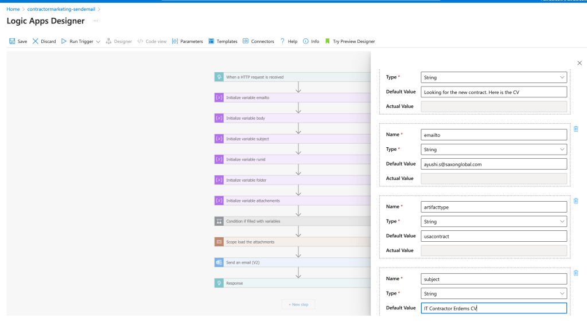
Task: Open the Parameters toolbar item
Action: coord(187,41)
